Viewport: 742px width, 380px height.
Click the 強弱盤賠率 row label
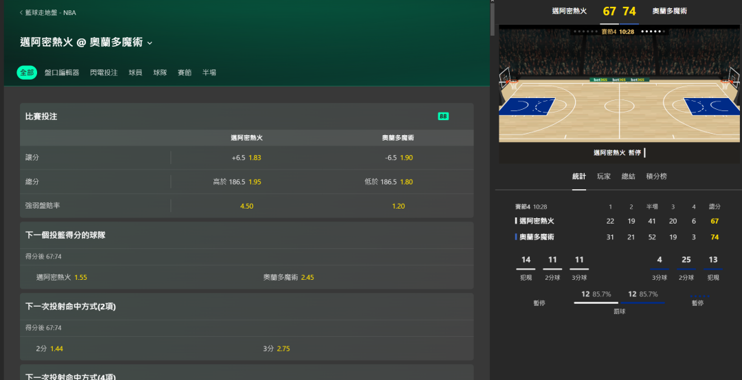tap(43, 206)
